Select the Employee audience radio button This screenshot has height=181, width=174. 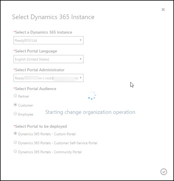coord(15,114)
